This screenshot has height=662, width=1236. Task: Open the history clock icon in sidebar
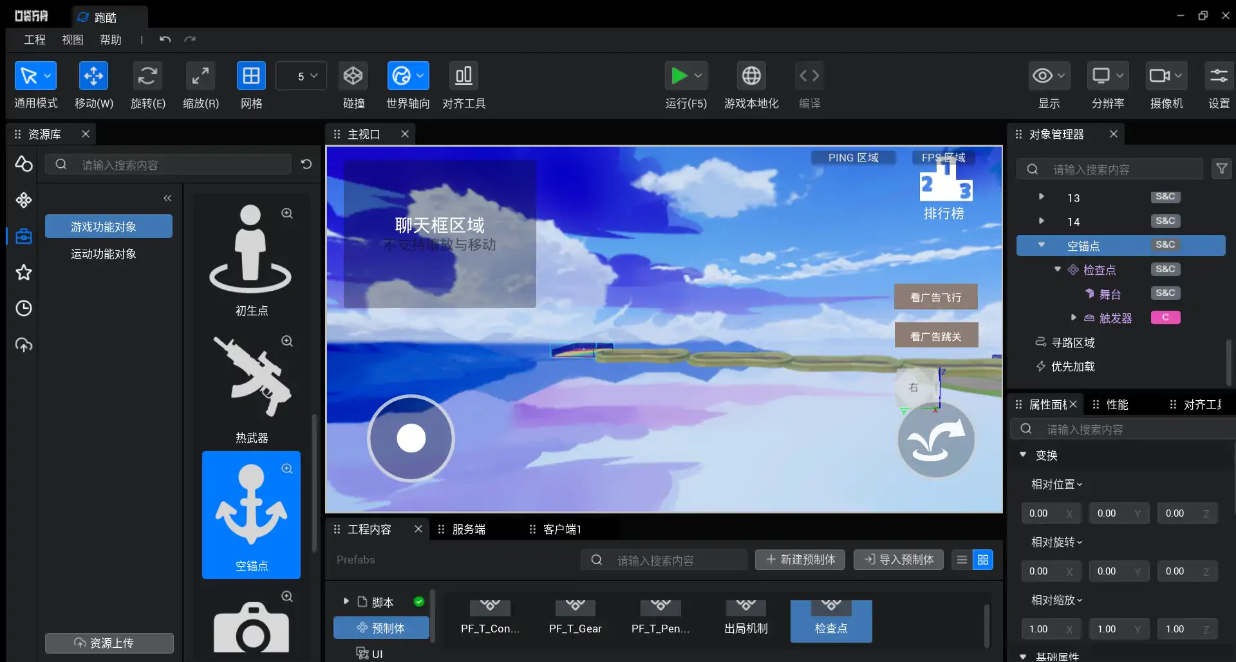coord(24,308)
